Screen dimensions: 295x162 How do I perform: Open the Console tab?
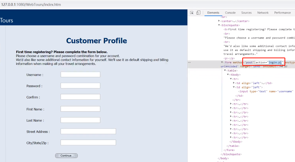tap(230, 13)
